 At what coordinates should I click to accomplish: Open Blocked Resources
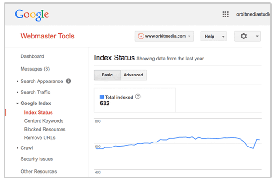pos(45,129)
